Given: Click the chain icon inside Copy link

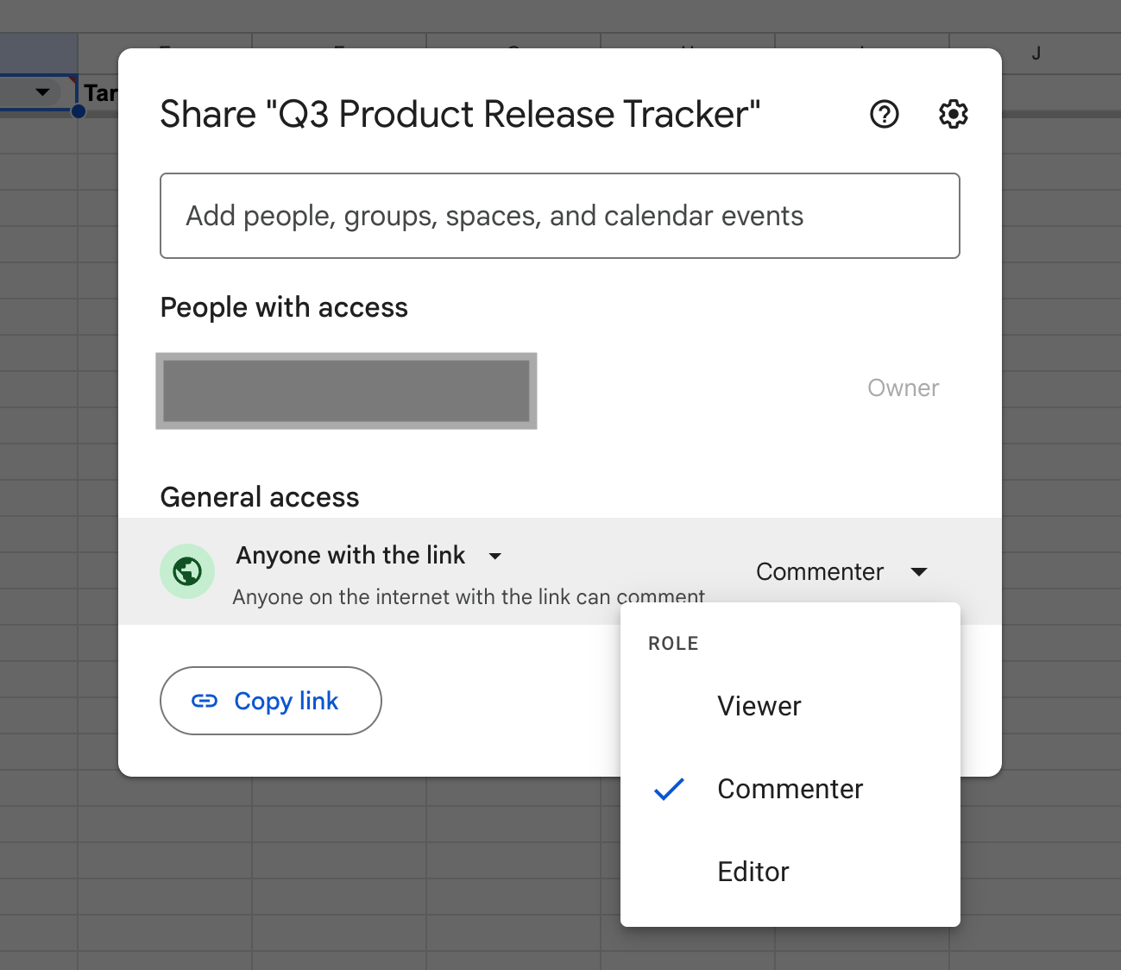Looking at the screenshot, I should (x=205, y=701).
